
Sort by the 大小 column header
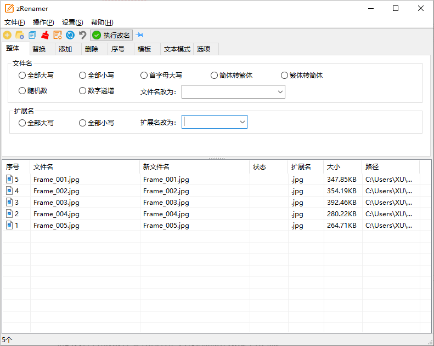pyautogui.click(x=334, y=167)
